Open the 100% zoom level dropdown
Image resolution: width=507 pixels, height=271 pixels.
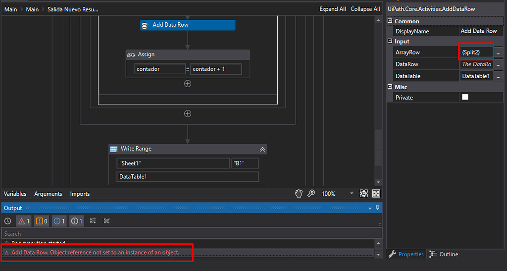coord(352,194)
